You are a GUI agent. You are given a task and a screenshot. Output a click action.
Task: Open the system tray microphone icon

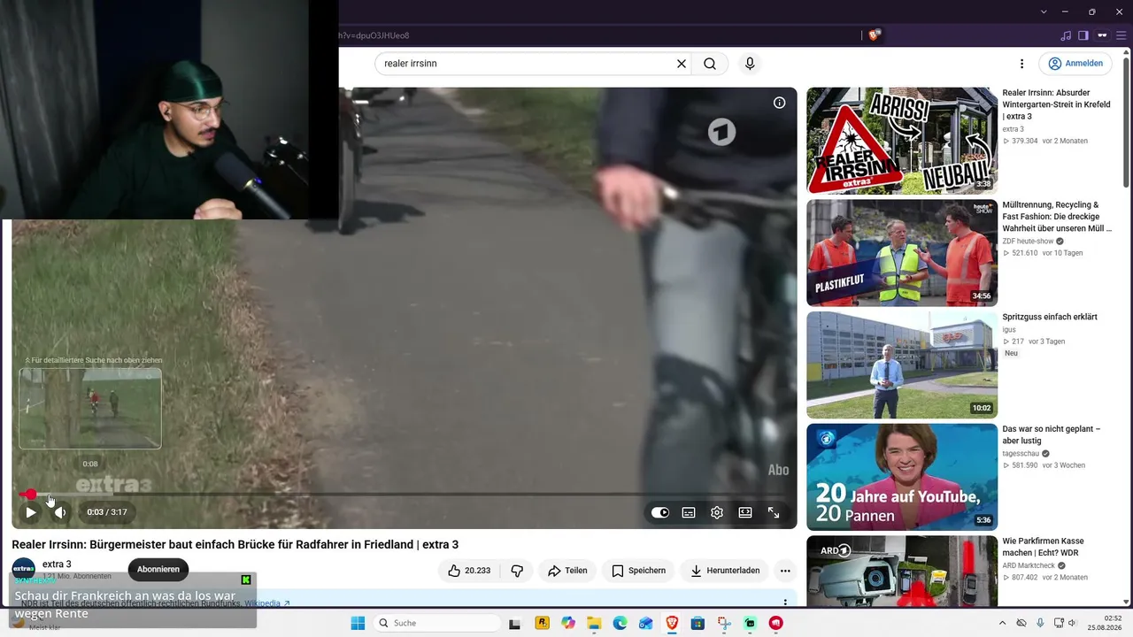pyautogui.click(x=1040, y=623)
